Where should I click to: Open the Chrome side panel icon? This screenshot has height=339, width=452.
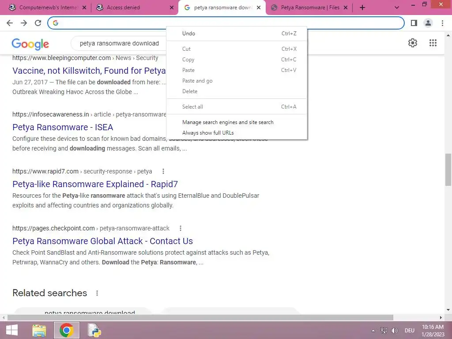[414, 23]
